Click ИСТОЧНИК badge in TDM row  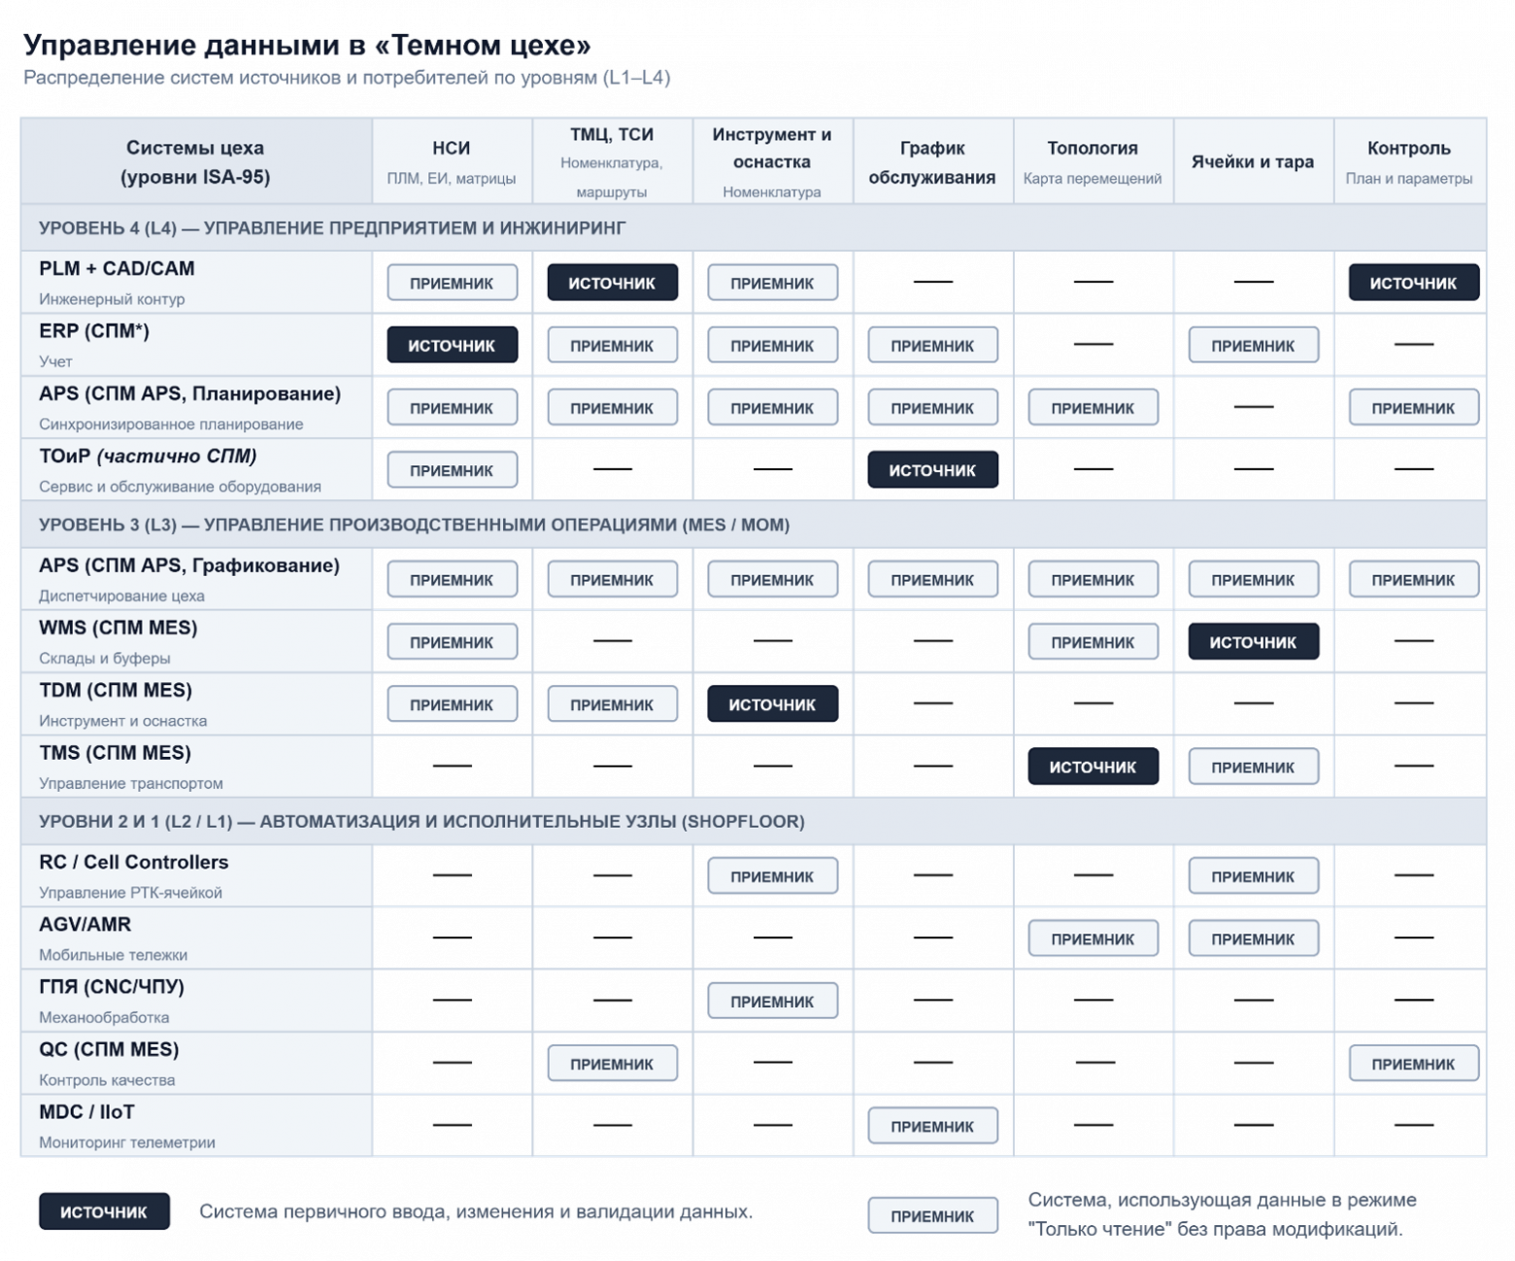tap(772, 703)
